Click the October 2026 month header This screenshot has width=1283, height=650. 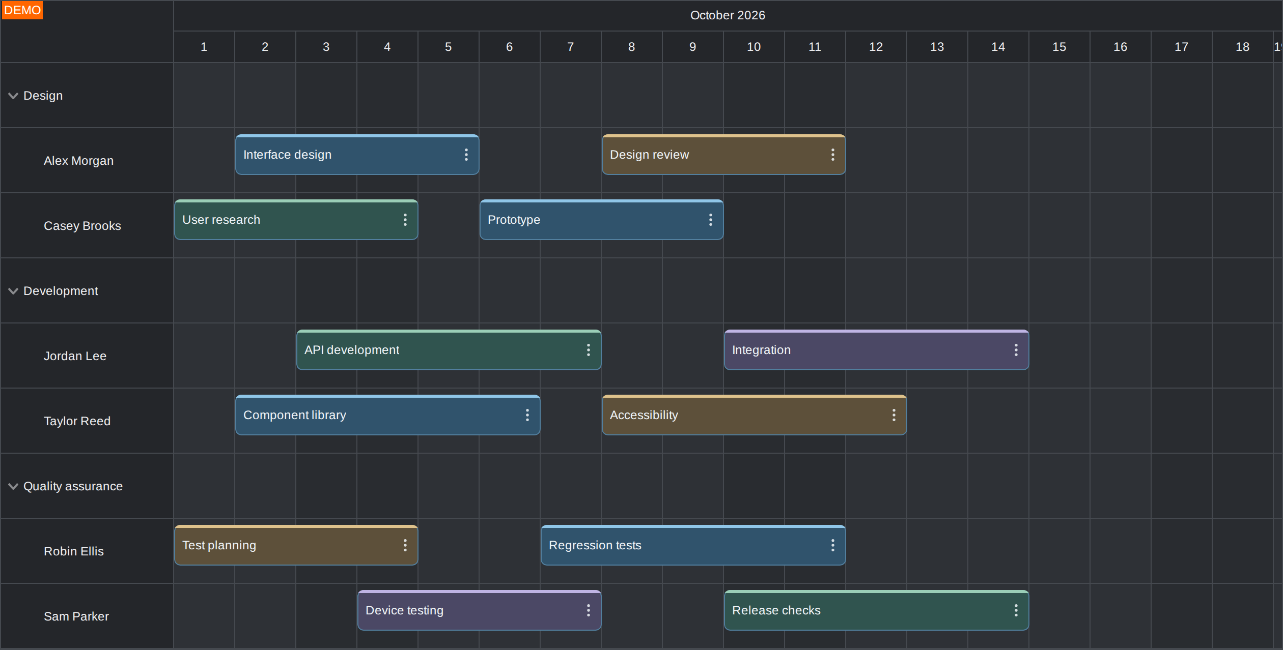pyautogui.click(x=728, y=15)
